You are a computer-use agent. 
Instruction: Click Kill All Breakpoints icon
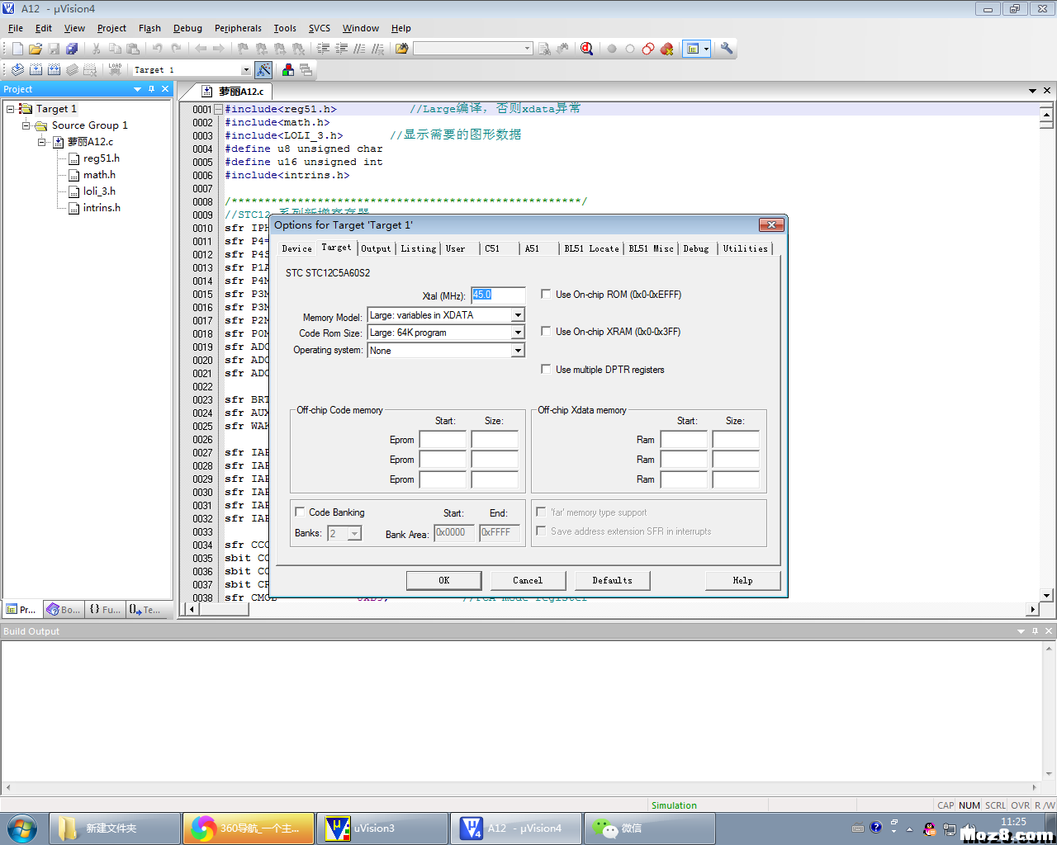click(x=667, y=49)
